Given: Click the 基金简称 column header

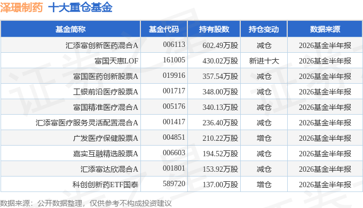Looking at the screenshot, I should (70, 29).
